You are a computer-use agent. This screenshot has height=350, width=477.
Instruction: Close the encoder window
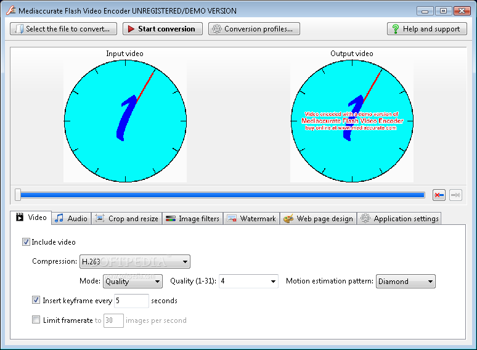(462, 11)
